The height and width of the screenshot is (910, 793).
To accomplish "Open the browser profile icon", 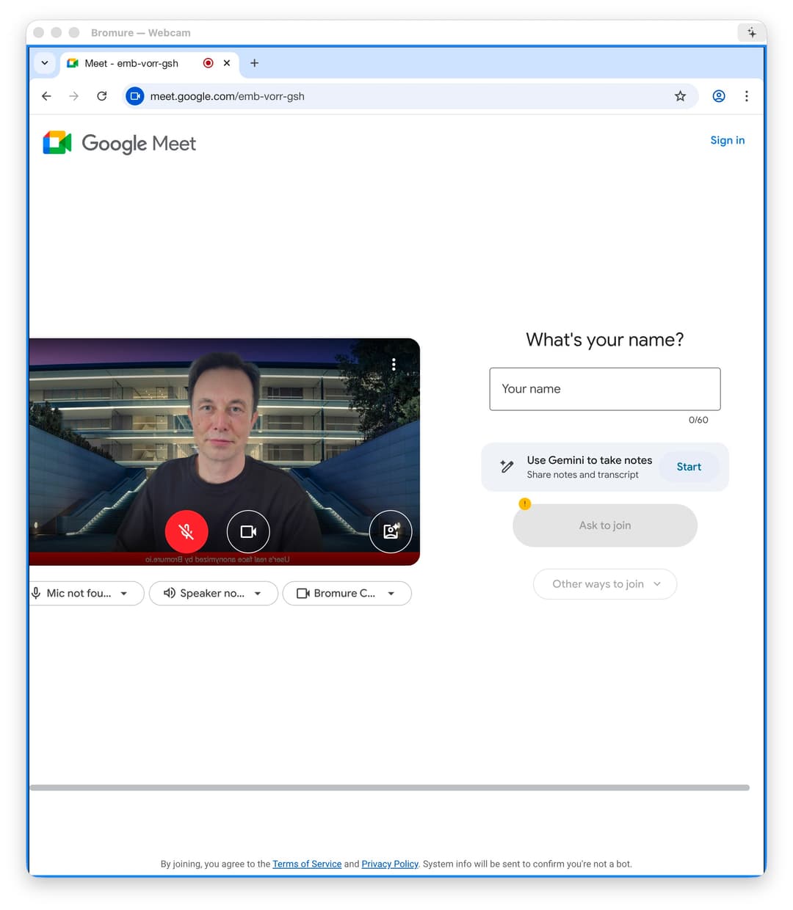I will click(x=718, y=96).
